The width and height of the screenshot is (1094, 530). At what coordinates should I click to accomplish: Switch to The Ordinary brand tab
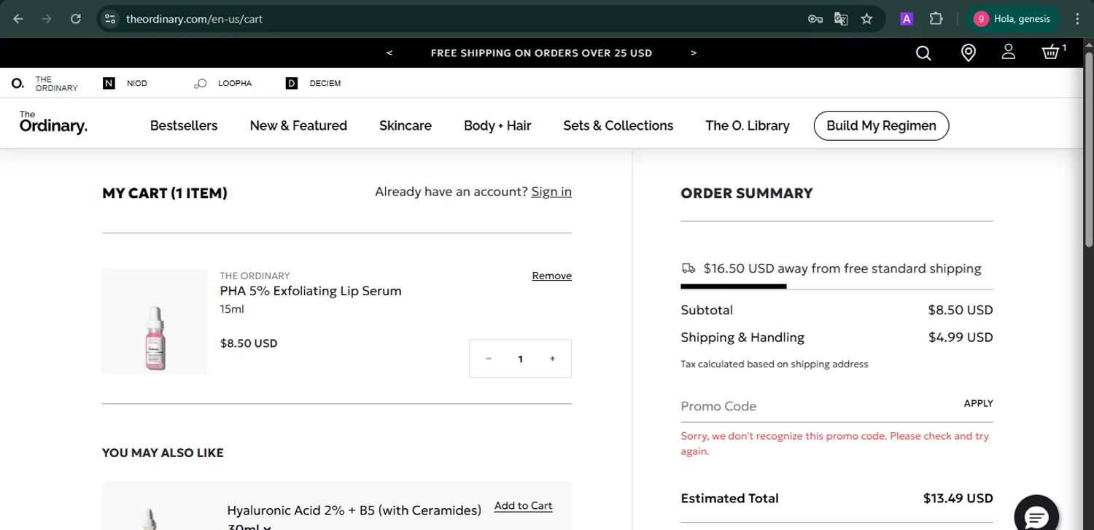pos(44,84)
